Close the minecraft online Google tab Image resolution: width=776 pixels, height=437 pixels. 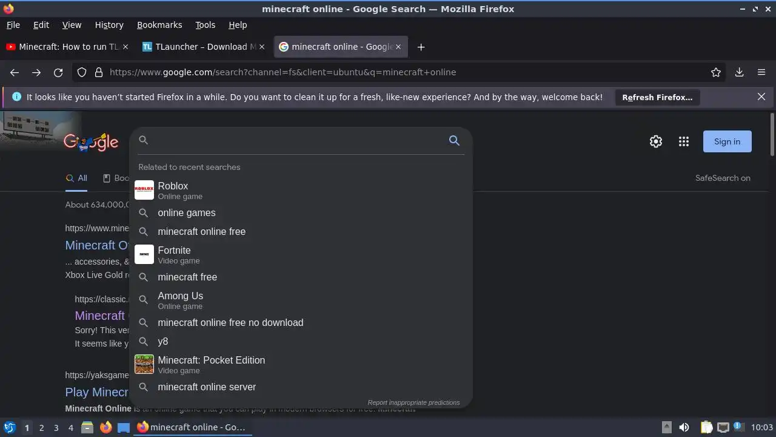[x=398, y=47]
